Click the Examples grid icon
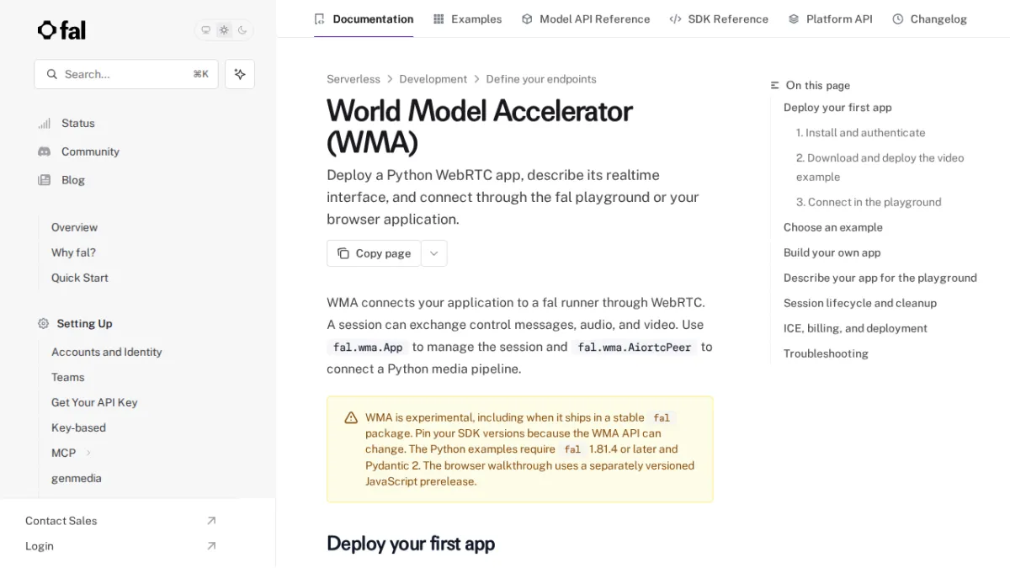1010x568 pixels. click(x=439, y=19)
